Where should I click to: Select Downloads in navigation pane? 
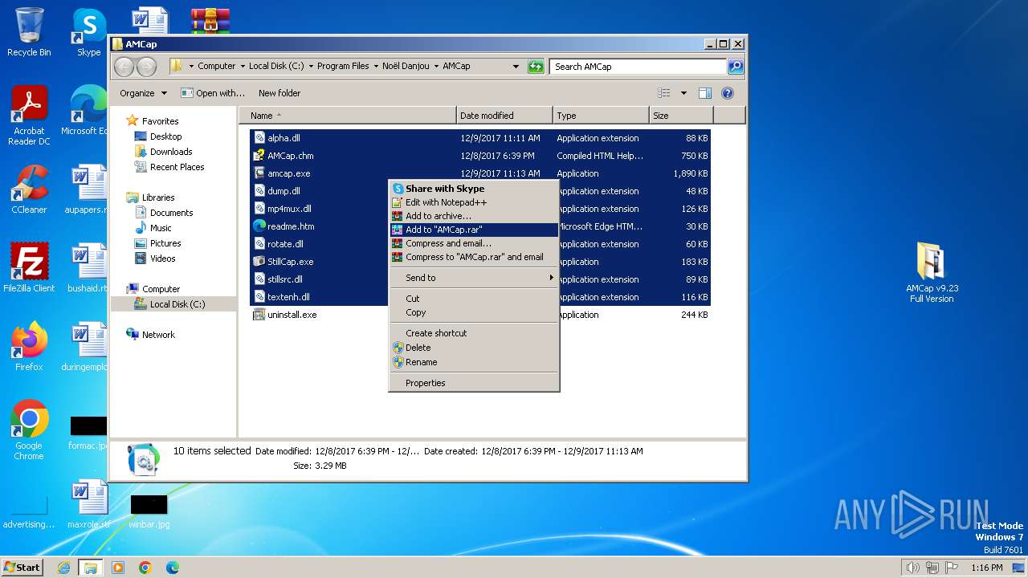[171, 152]
